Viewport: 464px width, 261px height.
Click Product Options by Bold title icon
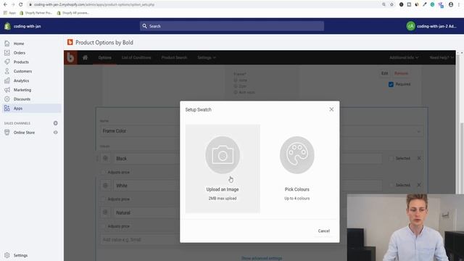click(70, 42)
